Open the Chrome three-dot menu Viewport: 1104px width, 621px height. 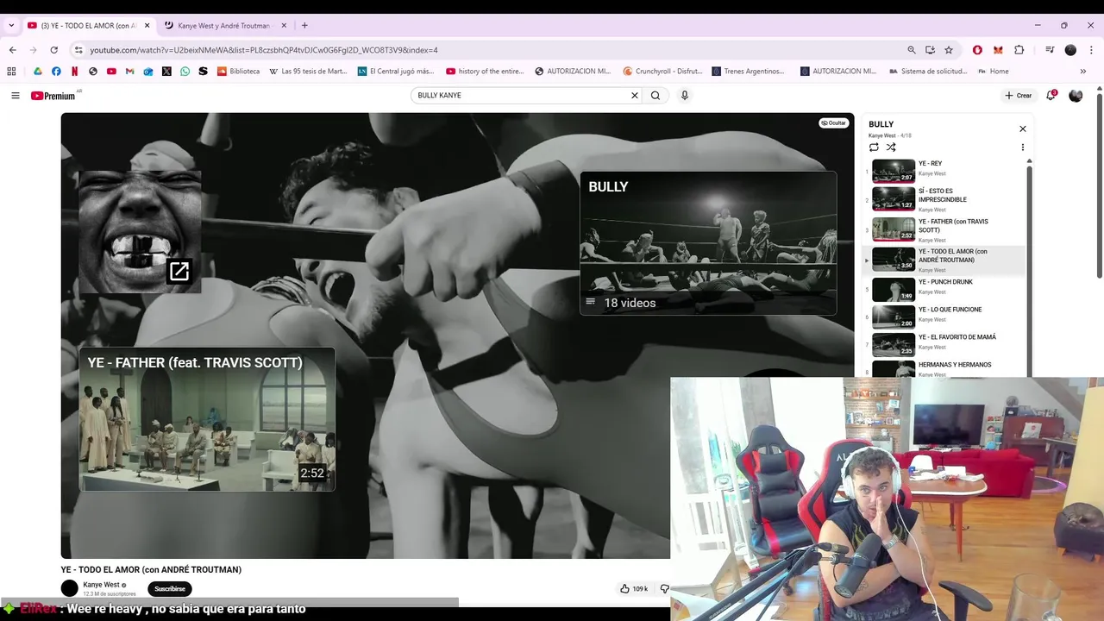[1090, 50]
